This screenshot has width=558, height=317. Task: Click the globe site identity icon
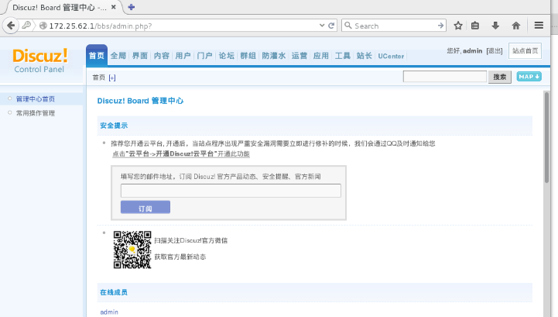tap(43, 26)
